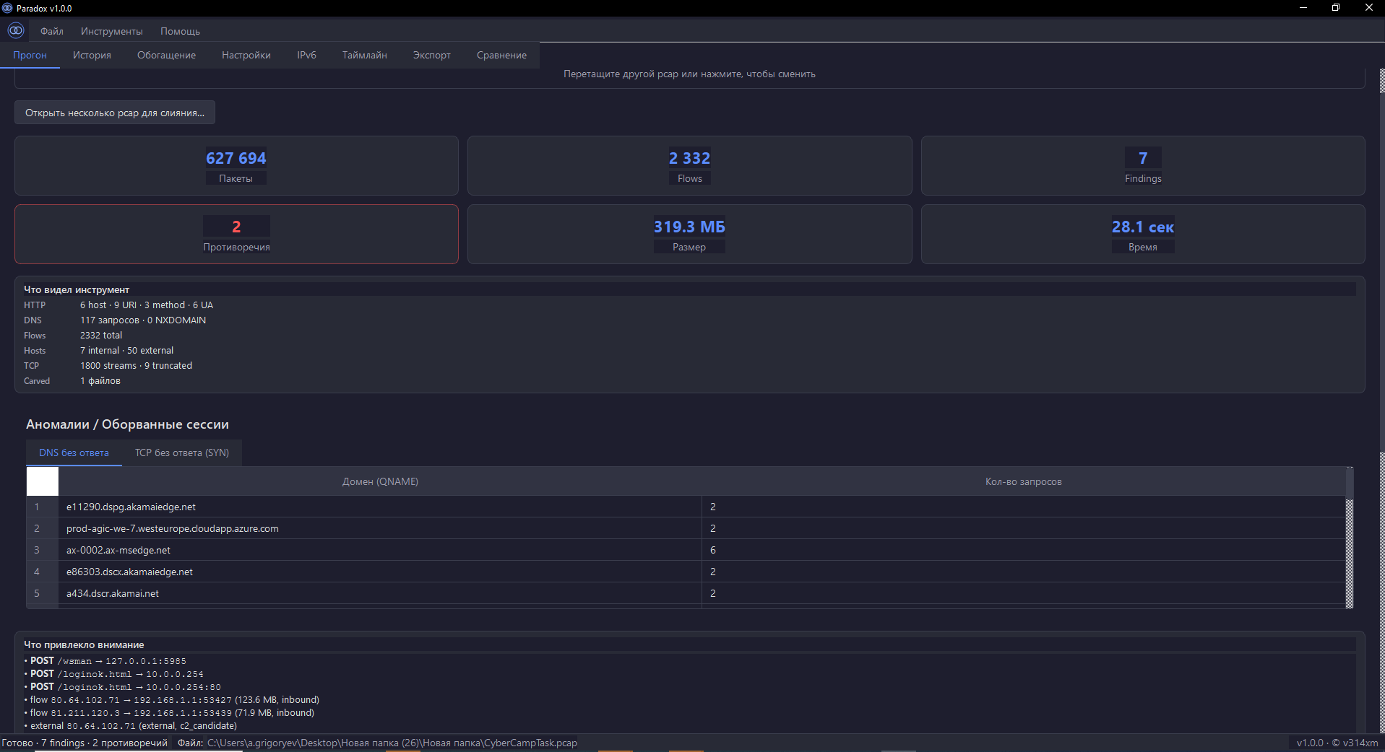This screenshot has height=752, width=1385.
Task: Click flow 80.64.102.71 123.6 MB finding
Action: 172,700
